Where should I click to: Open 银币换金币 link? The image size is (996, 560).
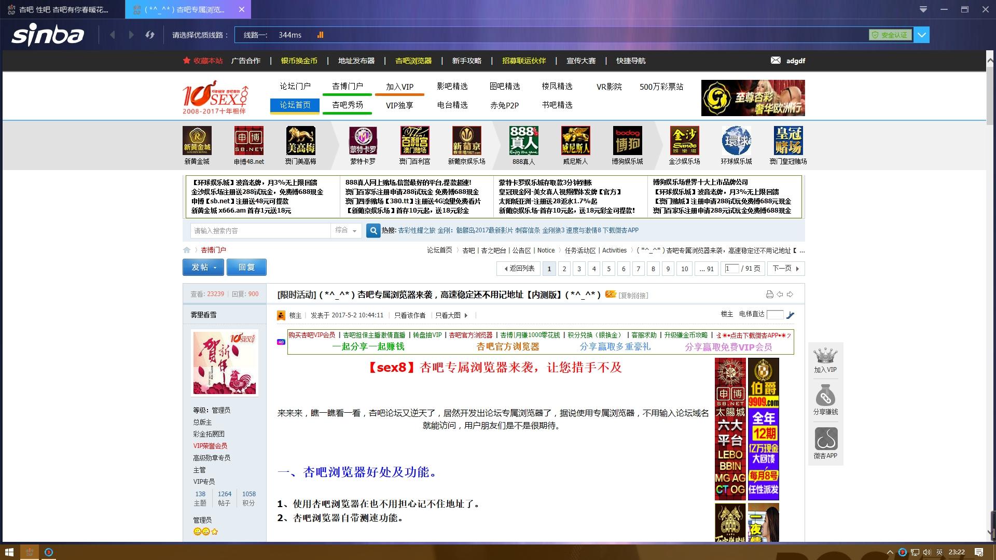point(299,61)
